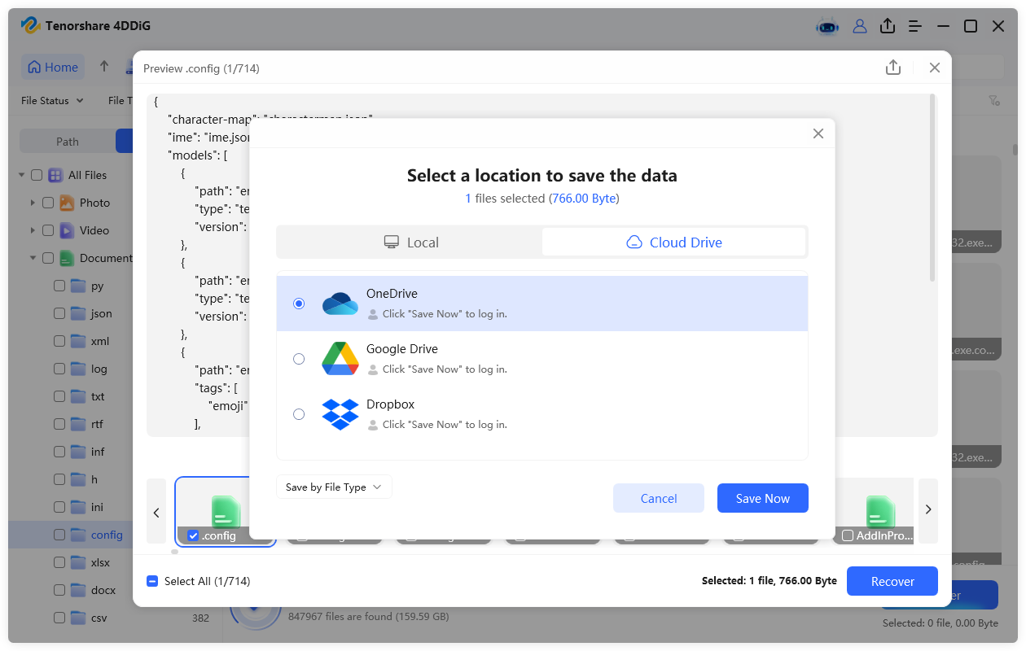
Task: Click the Dropbox logo icon
Action: click(x=340, y=414)
